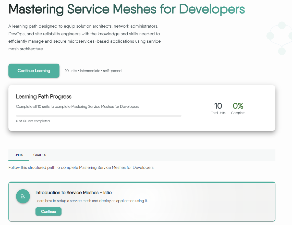Select the UNITS tab
The height and width of the screenshot is (225, 292).
[x=19, y=155]
